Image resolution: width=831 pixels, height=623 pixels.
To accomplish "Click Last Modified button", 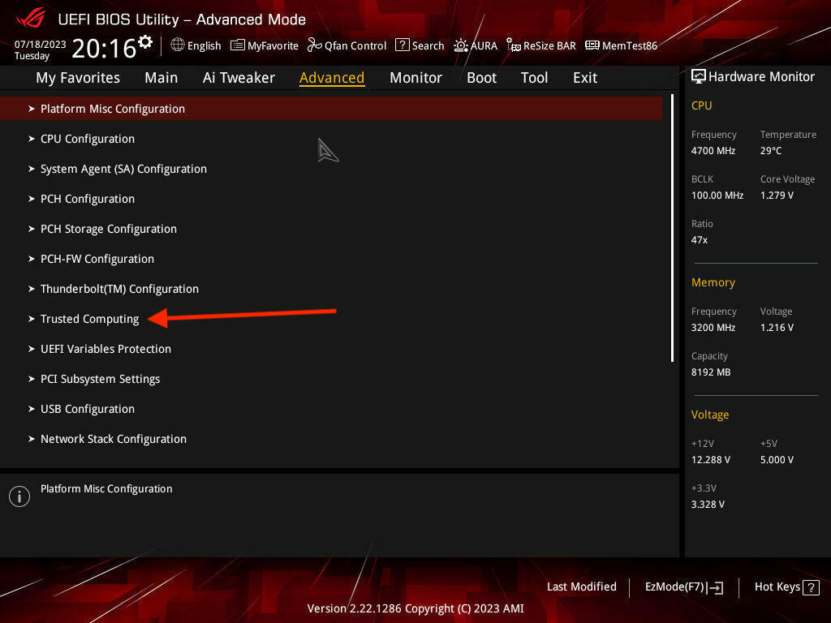I will tap(581, 586).
